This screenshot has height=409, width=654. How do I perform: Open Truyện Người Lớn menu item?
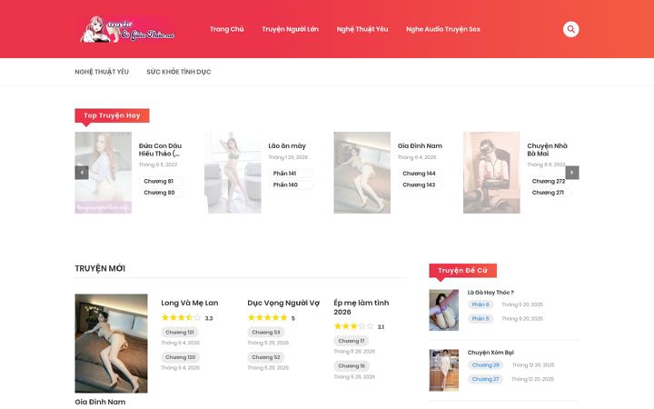[290, 29]
